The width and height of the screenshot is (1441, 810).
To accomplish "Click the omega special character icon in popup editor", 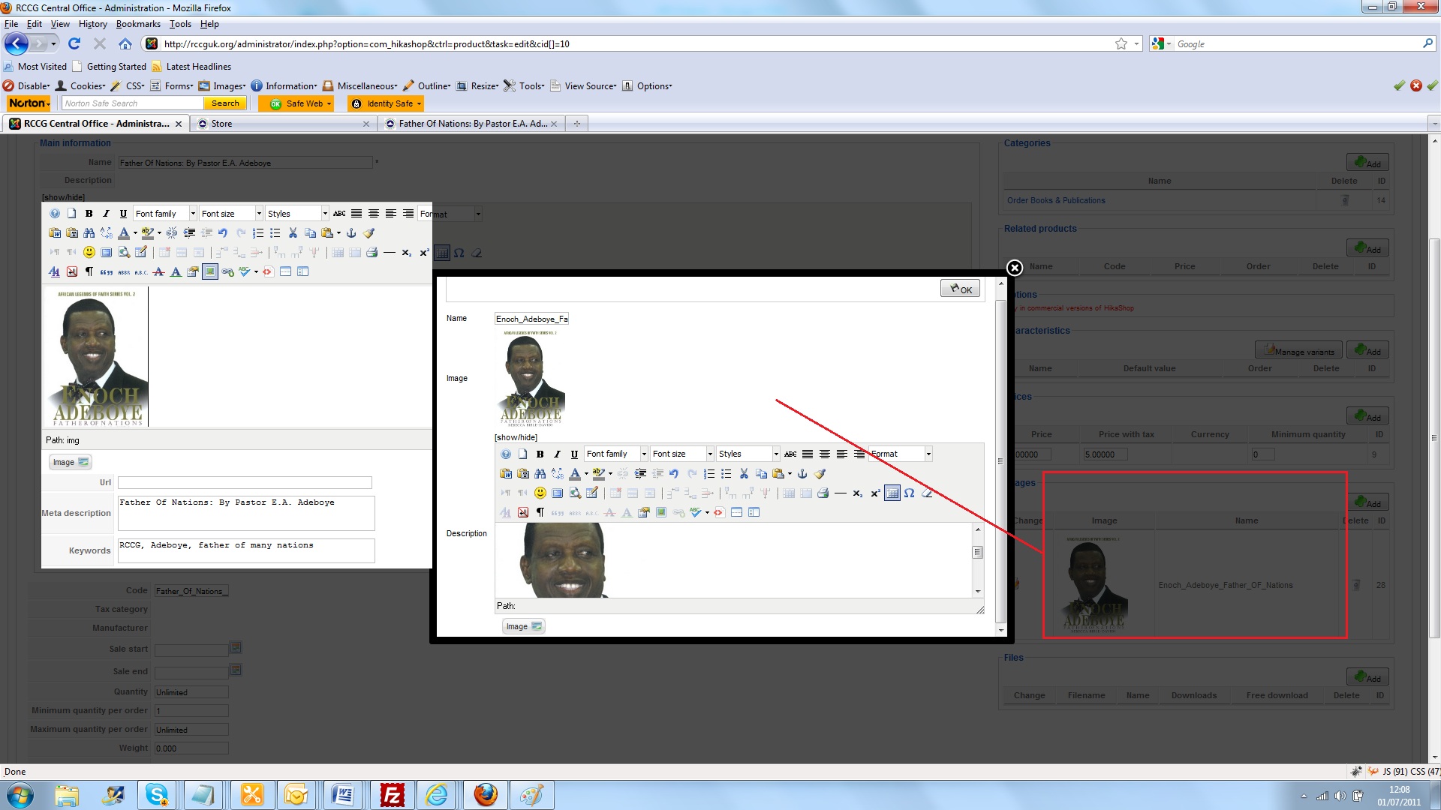I will (x=909, y=493).
